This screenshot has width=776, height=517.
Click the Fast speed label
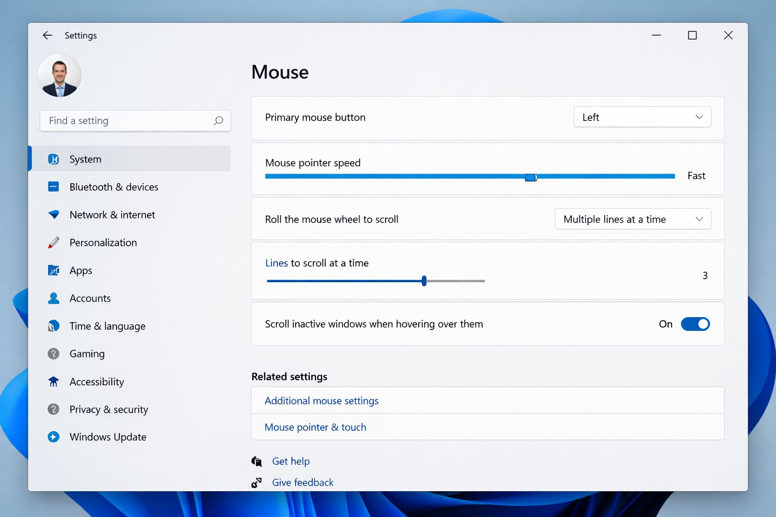(x=696, y=176)
